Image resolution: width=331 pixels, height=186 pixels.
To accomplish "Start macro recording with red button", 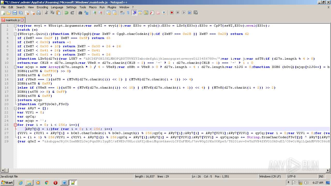I will [x=172, y=13].
